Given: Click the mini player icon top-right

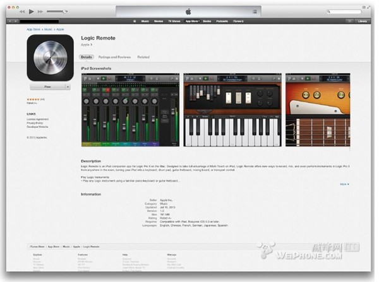Looking at the screenshot, I should pos(364,7).
